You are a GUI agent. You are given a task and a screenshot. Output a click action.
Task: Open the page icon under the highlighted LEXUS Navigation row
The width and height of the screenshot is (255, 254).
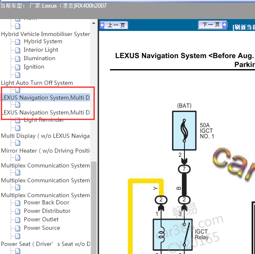coord(18,105)
